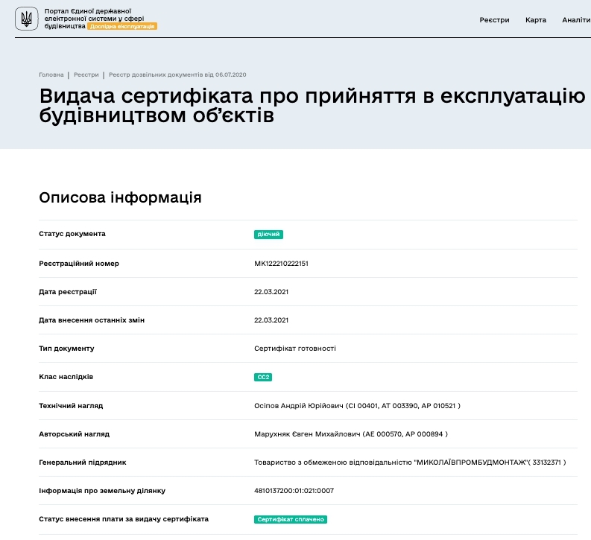Click the 'Клас наслідків' label
The width and height of the screenshot is (591, 540).
pos(66,377)
